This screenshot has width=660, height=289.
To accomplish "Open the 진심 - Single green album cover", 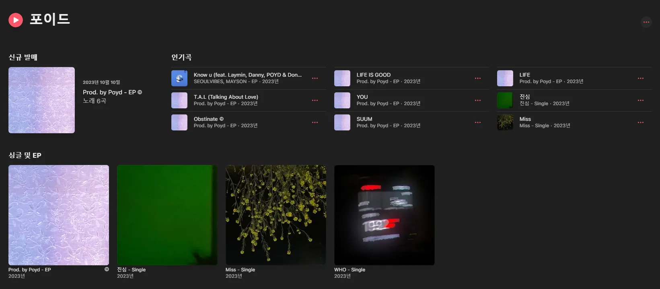I will click(x=167, y=215).
